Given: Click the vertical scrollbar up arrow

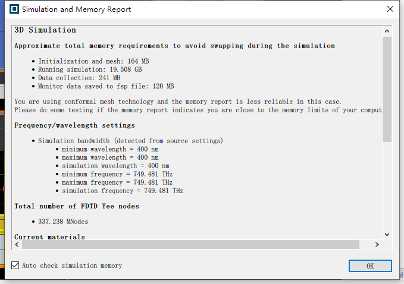Looking at the screenshot, I should [387, 31].
